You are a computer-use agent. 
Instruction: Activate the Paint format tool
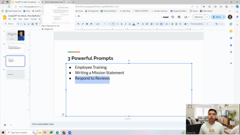pos(37,24)
